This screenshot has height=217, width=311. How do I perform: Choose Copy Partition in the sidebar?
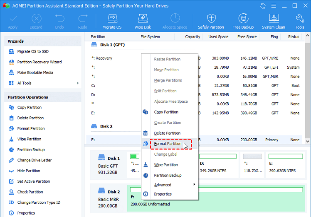pos(30,108)
